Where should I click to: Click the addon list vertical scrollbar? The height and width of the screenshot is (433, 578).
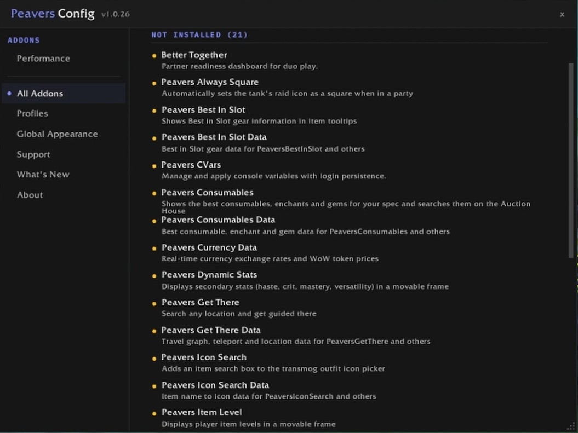571,160
